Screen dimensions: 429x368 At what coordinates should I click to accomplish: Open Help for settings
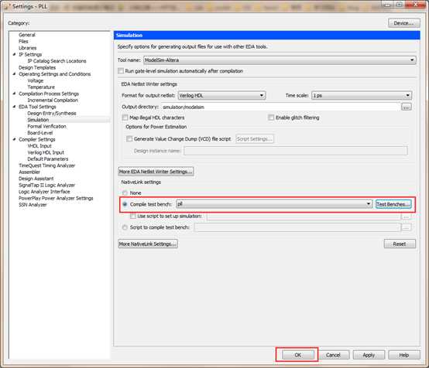[403, 355]
